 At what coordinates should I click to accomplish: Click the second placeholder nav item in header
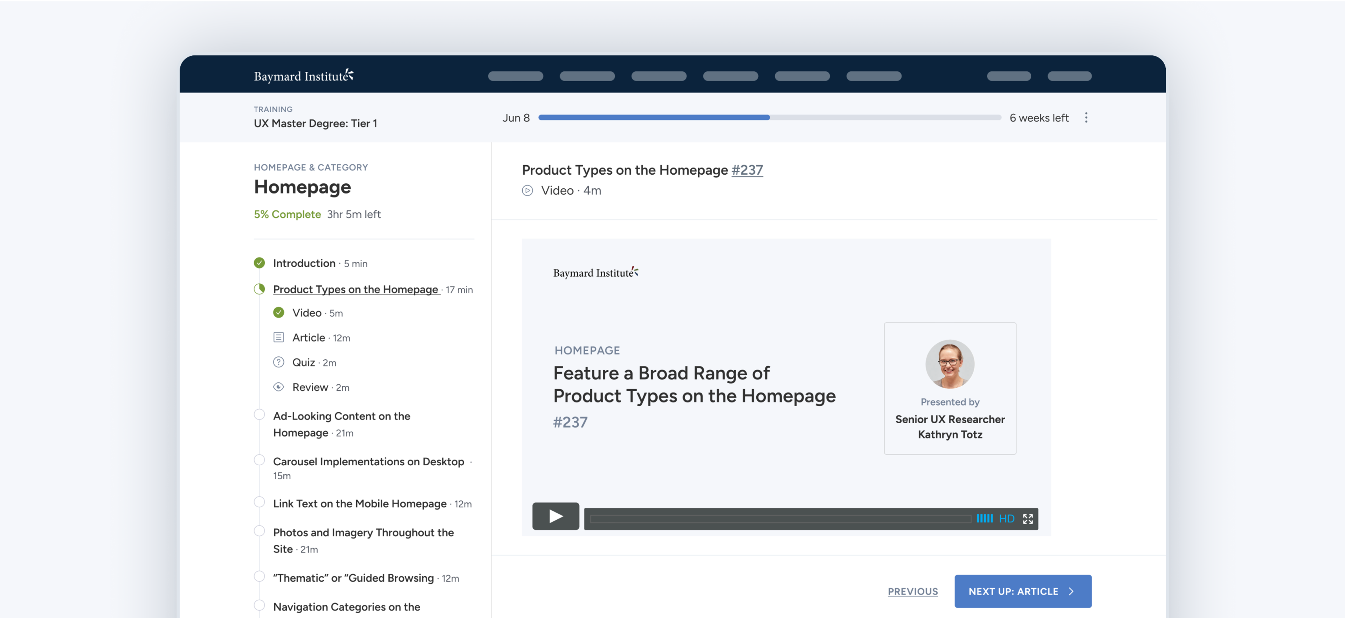click(587, 76)
